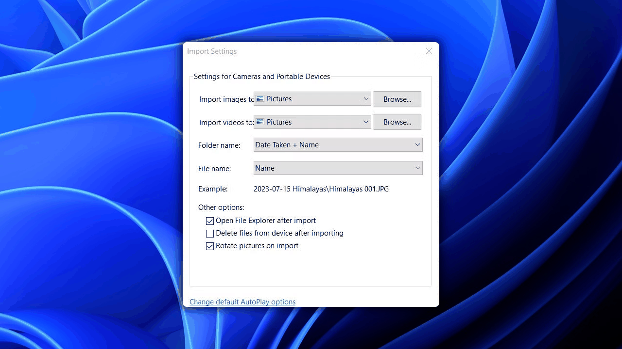
Task: Click Pictures icon in Import images field
Action: click(x=260, y=99)
